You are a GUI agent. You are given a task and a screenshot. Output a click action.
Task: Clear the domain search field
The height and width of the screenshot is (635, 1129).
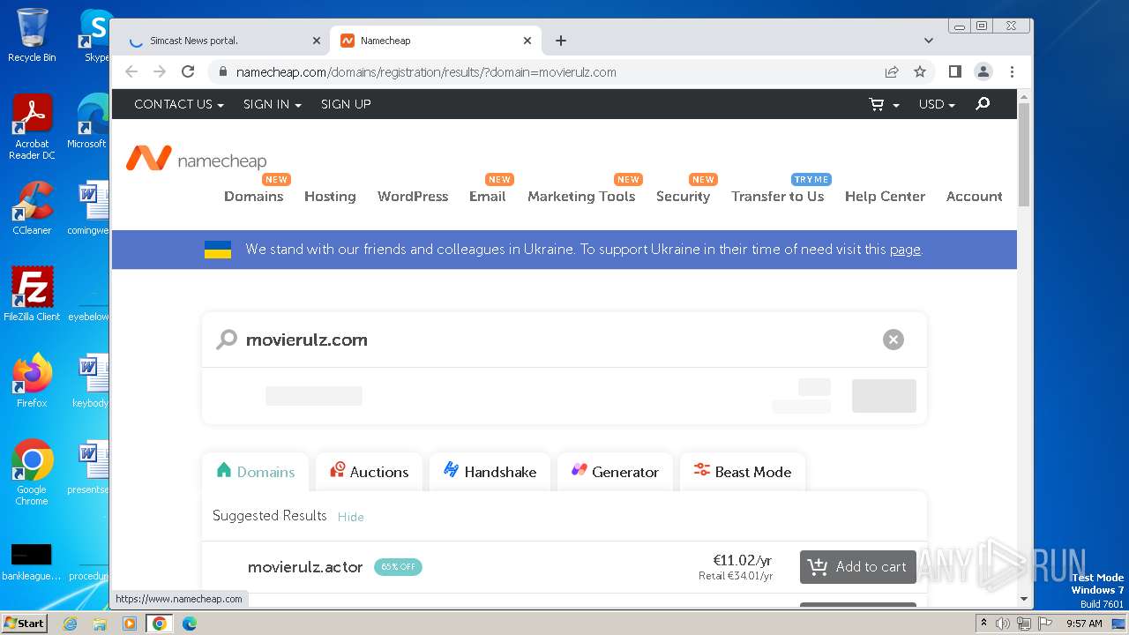pos(893,340)
